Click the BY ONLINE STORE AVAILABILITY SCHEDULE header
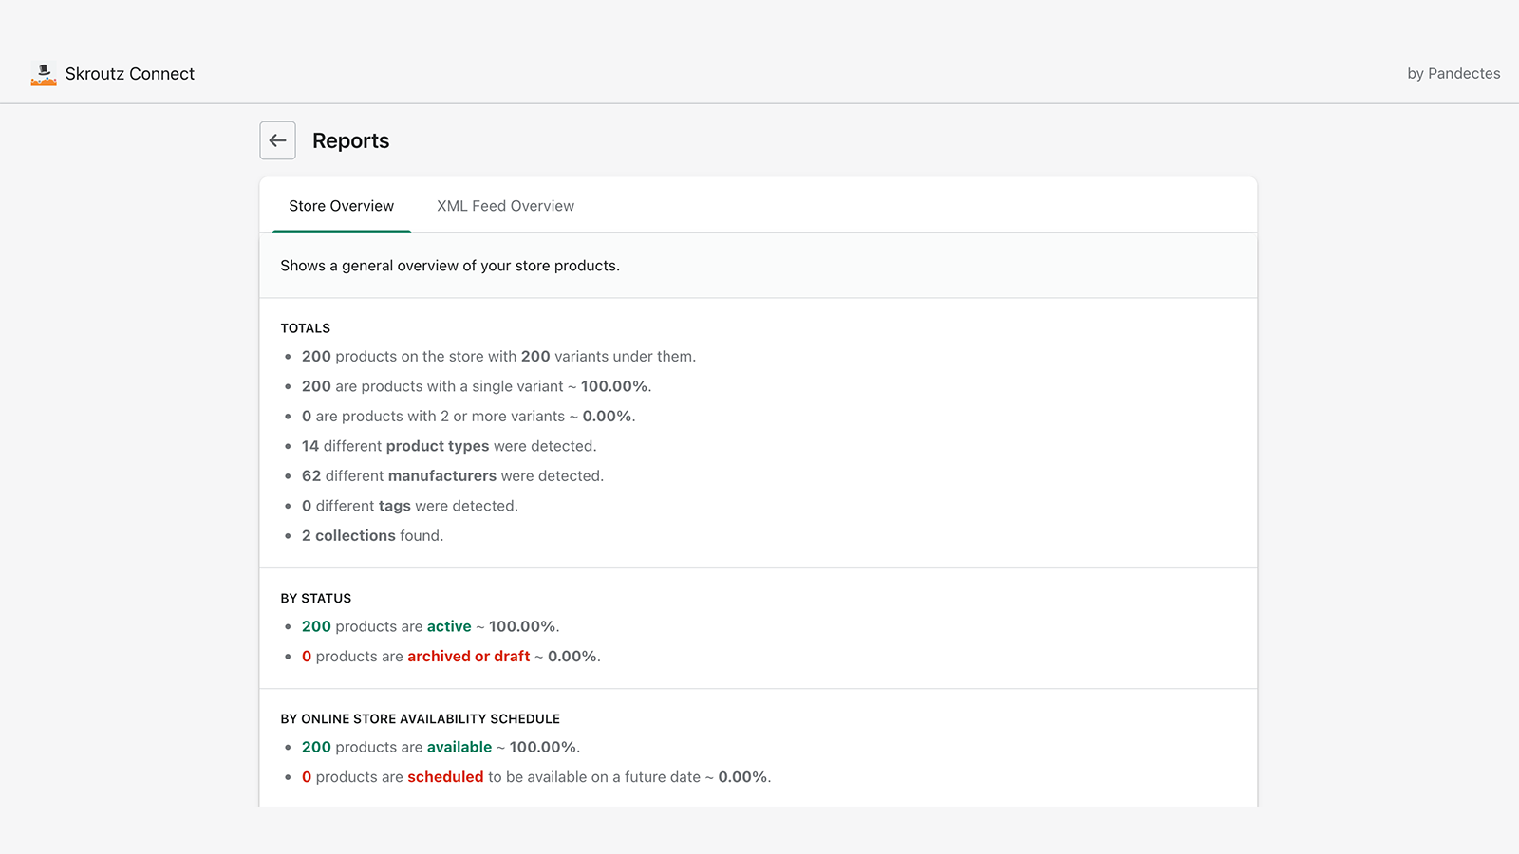This screenshot has height=854, width=1519. click(420, 718)
